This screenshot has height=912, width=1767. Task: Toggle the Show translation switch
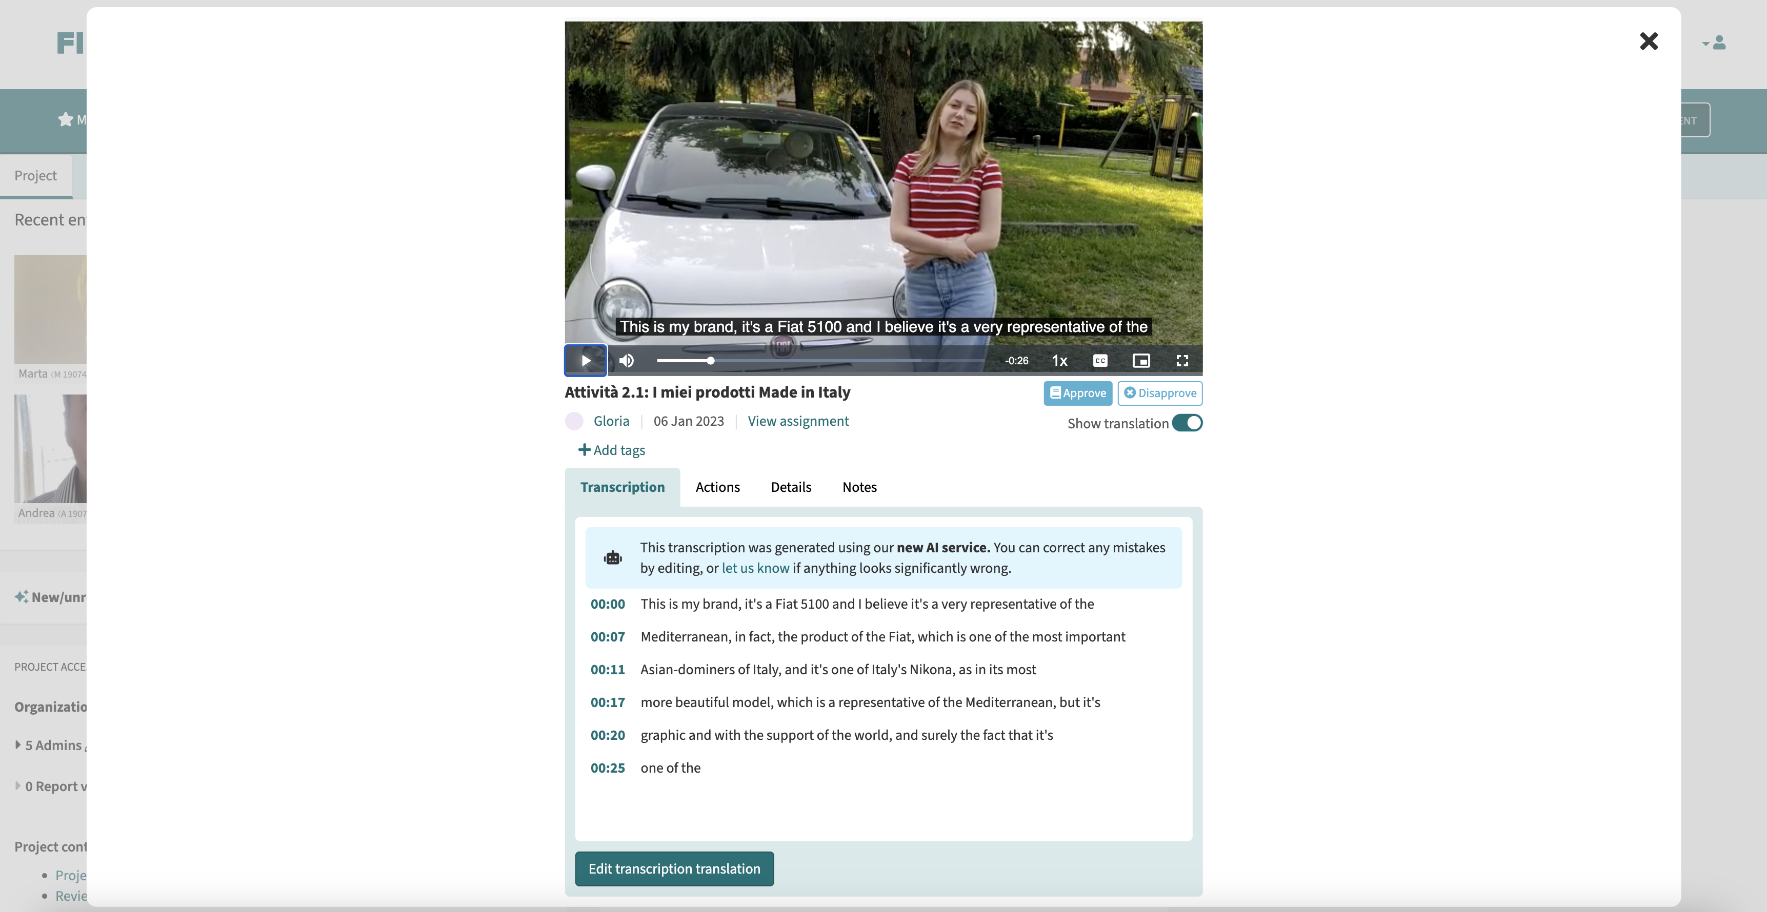[x=1187, y=423]
